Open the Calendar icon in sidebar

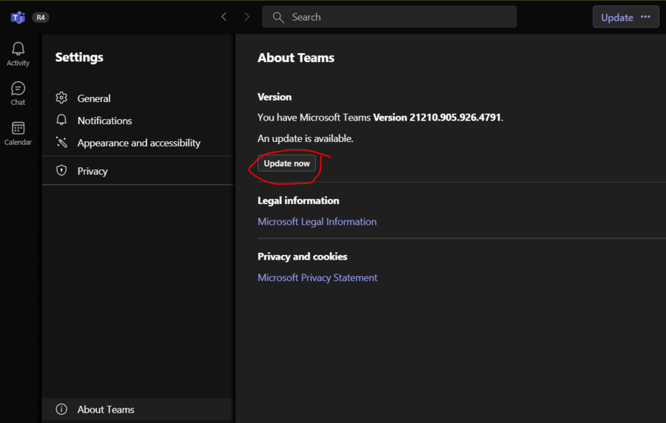pos(18,129)
